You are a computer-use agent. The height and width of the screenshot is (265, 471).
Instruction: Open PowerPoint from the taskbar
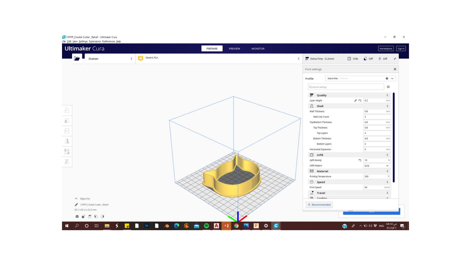[x=226, y=226]
